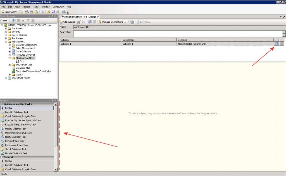This screenshot has height=176, width=286.
Task: Click the New Query toolbar button
Action: 9,12
